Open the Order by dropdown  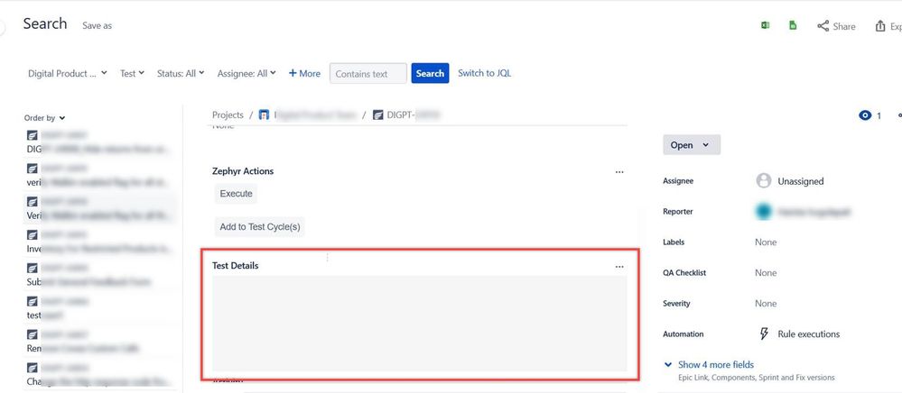44,118
